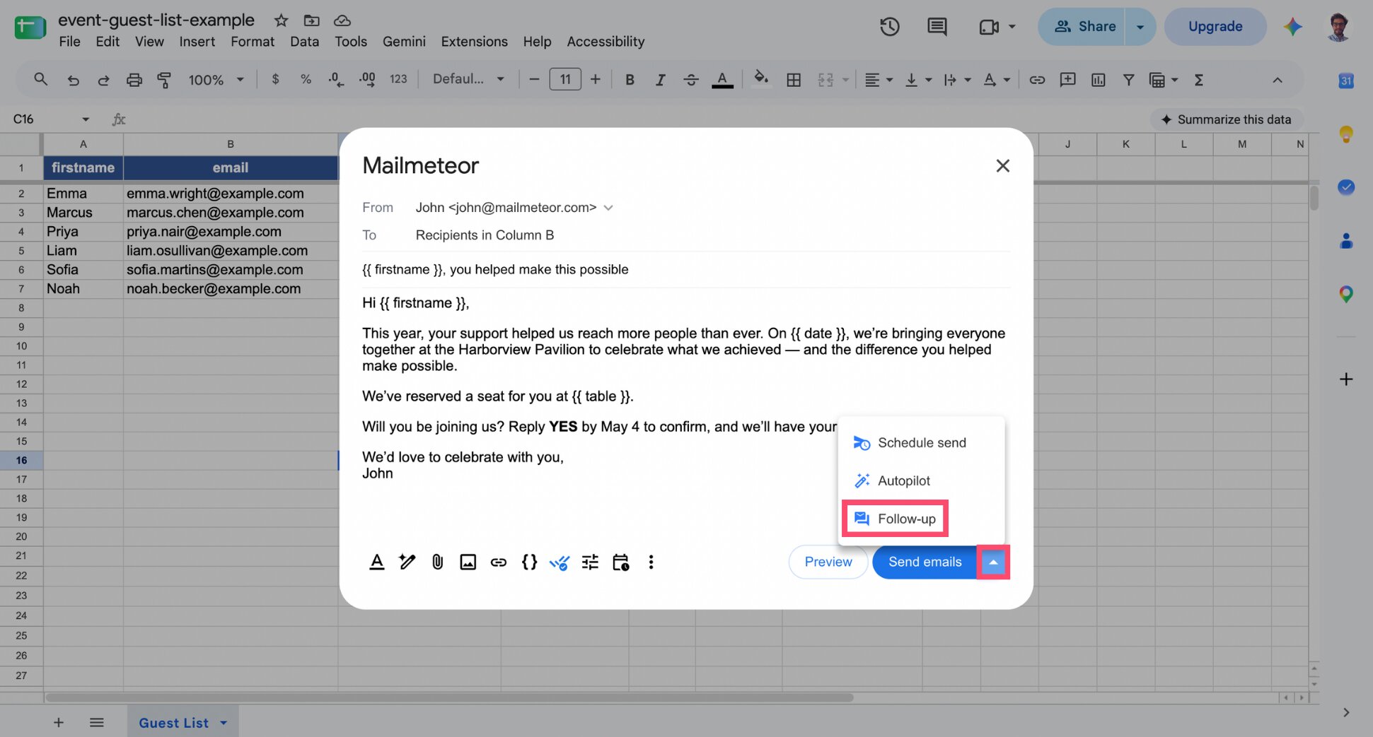Open the File menu
The width and height of the screenshot is (1373, 737).
pyautogui.click(x=69, y=42)
